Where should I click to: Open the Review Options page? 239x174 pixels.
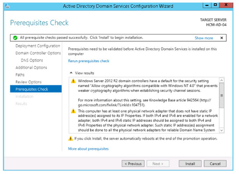click(28, 82)
